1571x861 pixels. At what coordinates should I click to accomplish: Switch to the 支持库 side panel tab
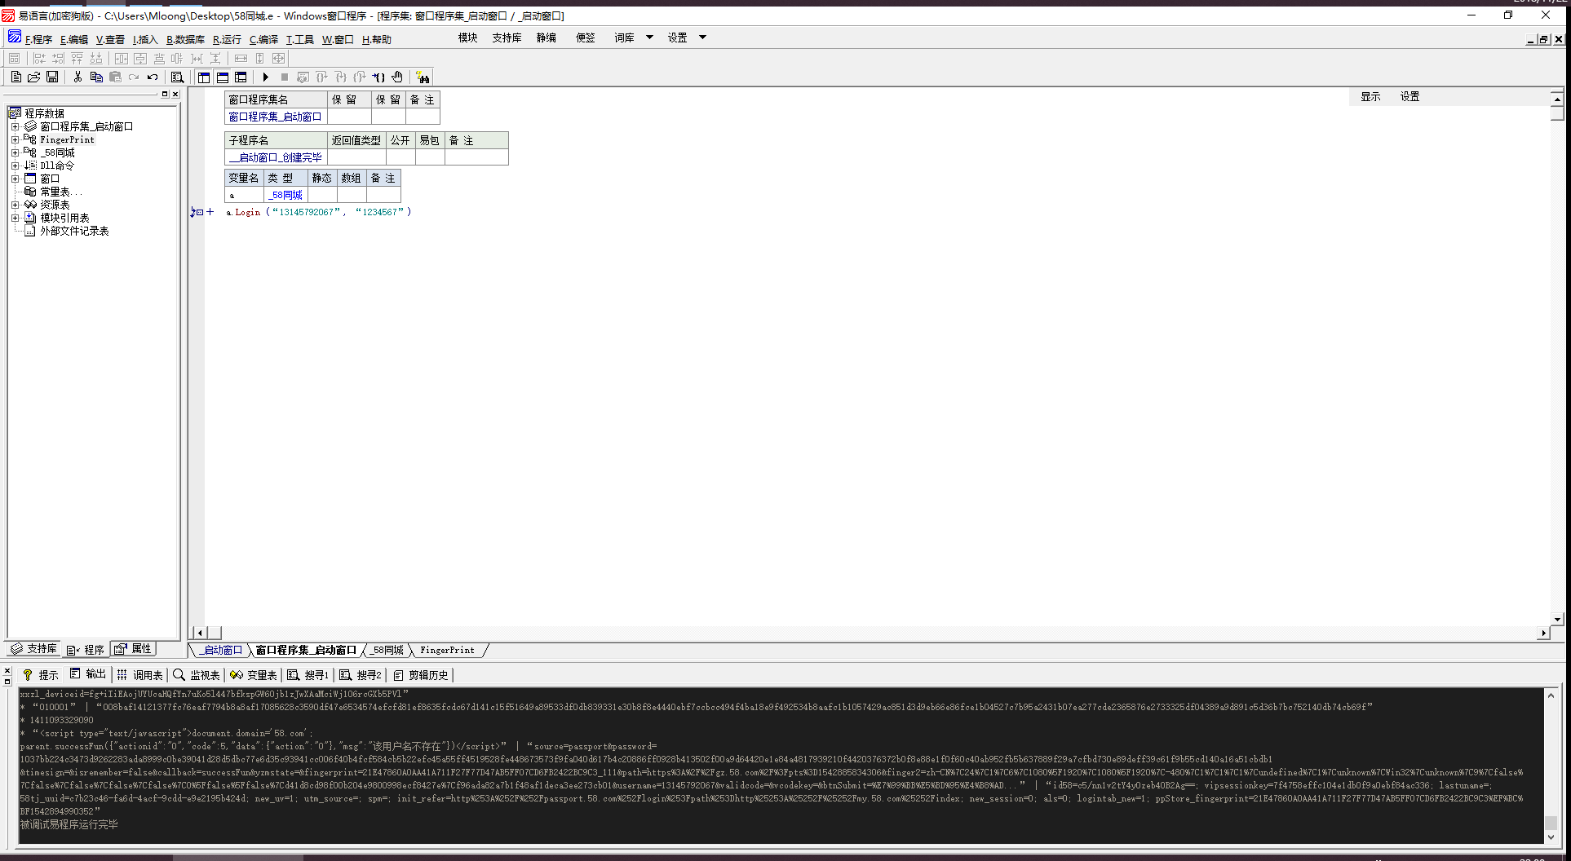33,649
